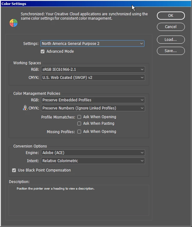
Task: Click the Intent label
Action: [x=33, y=161]
